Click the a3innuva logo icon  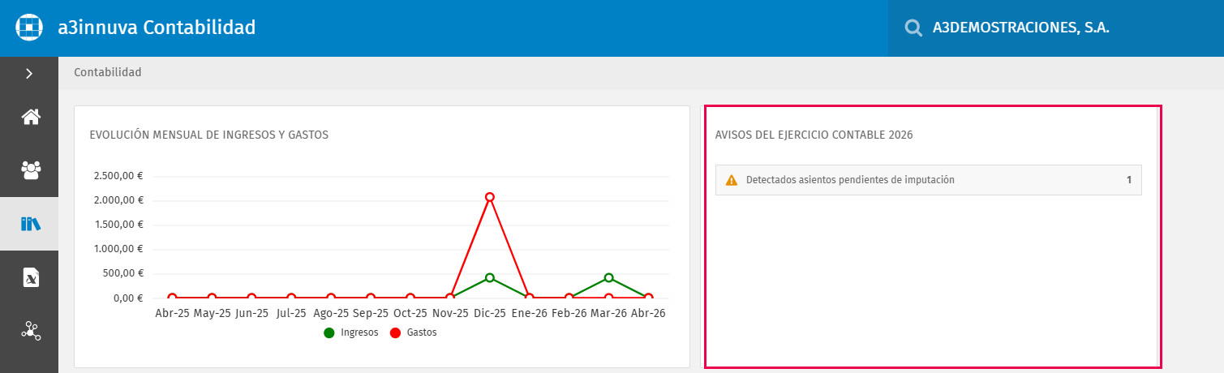pos(29,28)
